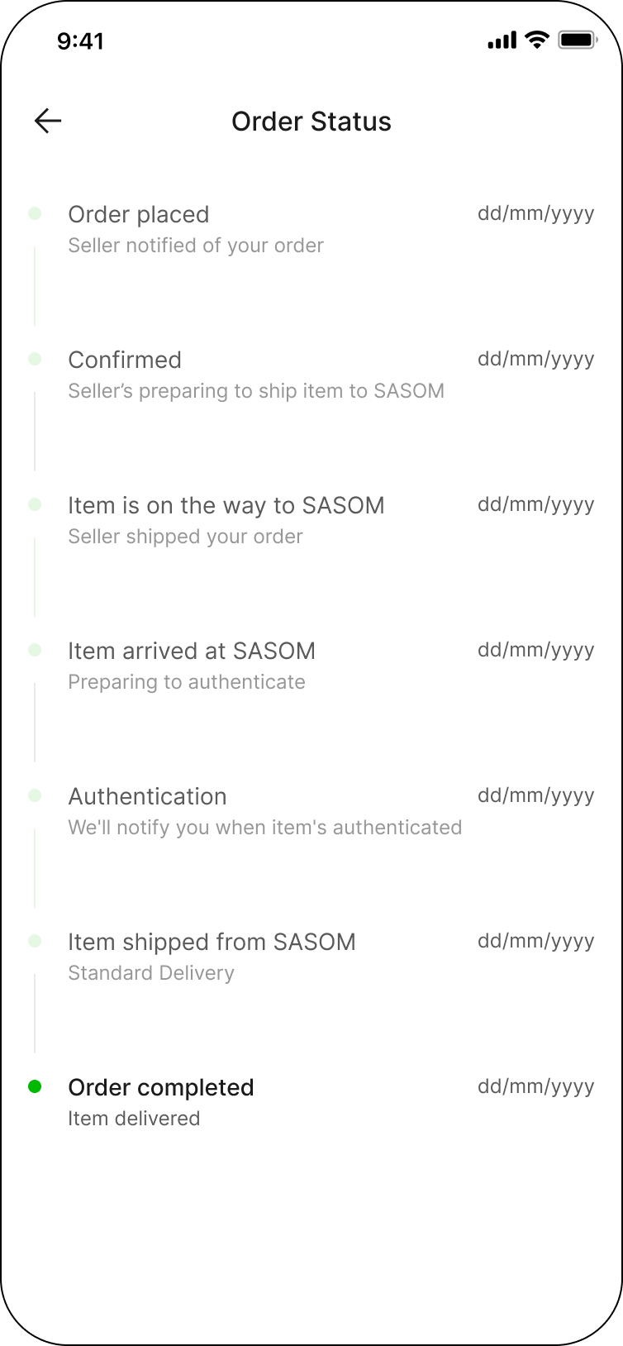Viewport: 623px width, 1346px height.
Task: Click the Item arrived at SASOM dot
Action: (x=35, y=650)
